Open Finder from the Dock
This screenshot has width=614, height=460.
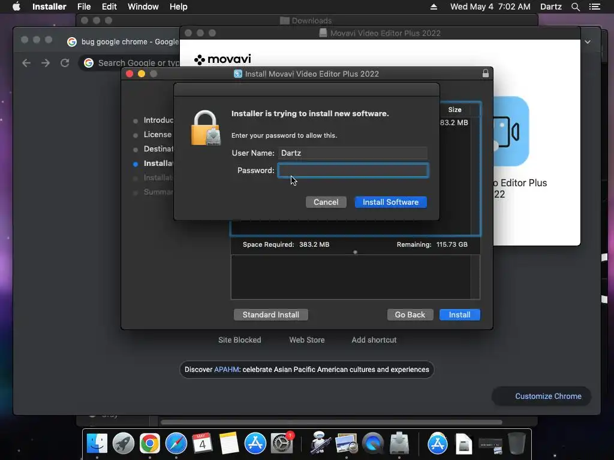click(97, 444)
